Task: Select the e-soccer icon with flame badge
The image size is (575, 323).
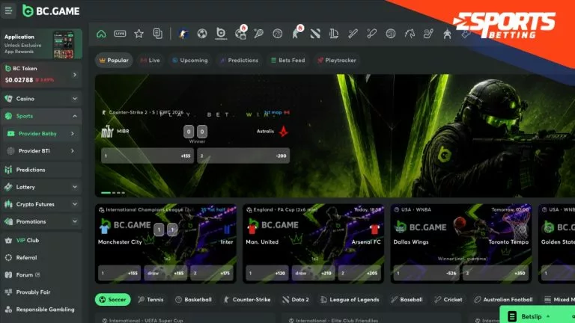Action: click(x=240, y=33)
